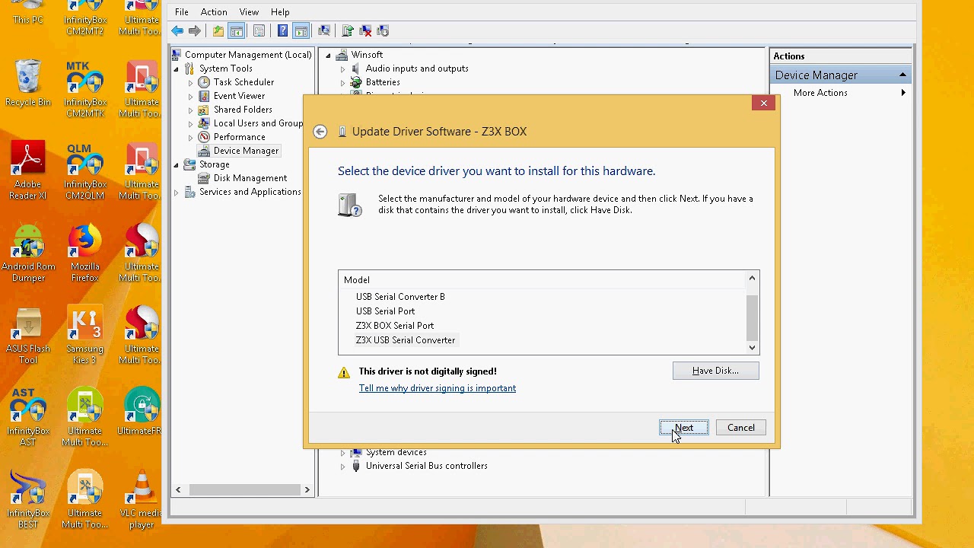Select 'USB Serial Port' model
Image resolution: width=974 pixels, height=548 pixels.
pyautogui.click(x=386, y=311)
